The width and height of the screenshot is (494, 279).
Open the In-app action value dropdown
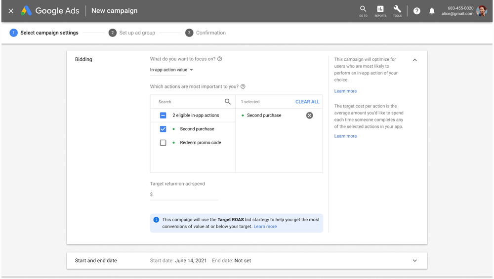pos(171,70)
